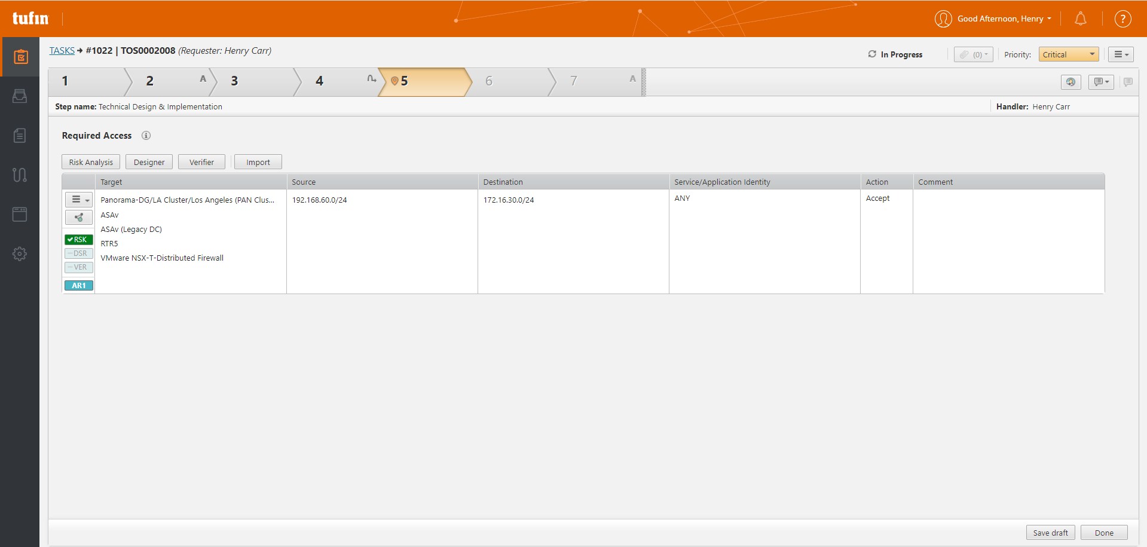The height and width of the screenshot is (547, 1147).
Task: Click the In Progress status text
Action: (x=901, y=54)
